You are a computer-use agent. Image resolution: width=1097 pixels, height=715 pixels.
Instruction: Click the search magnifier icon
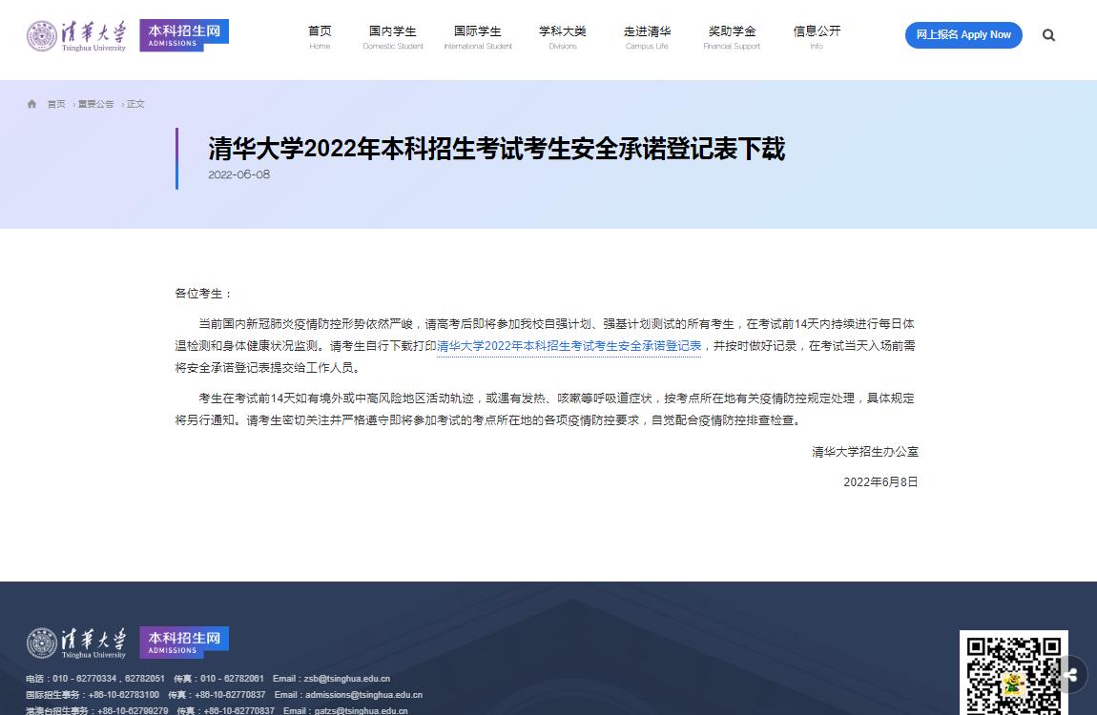[x=1048, y=35]
